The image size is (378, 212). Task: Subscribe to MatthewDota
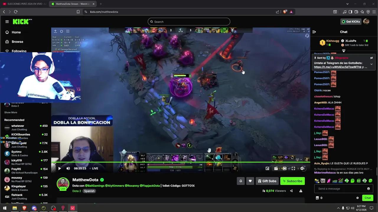pos(292,181)
